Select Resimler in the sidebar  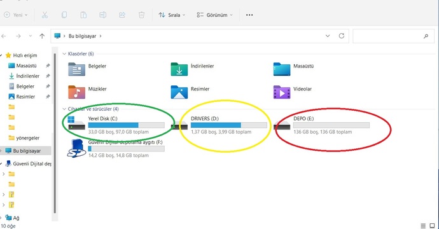point(25,97)
